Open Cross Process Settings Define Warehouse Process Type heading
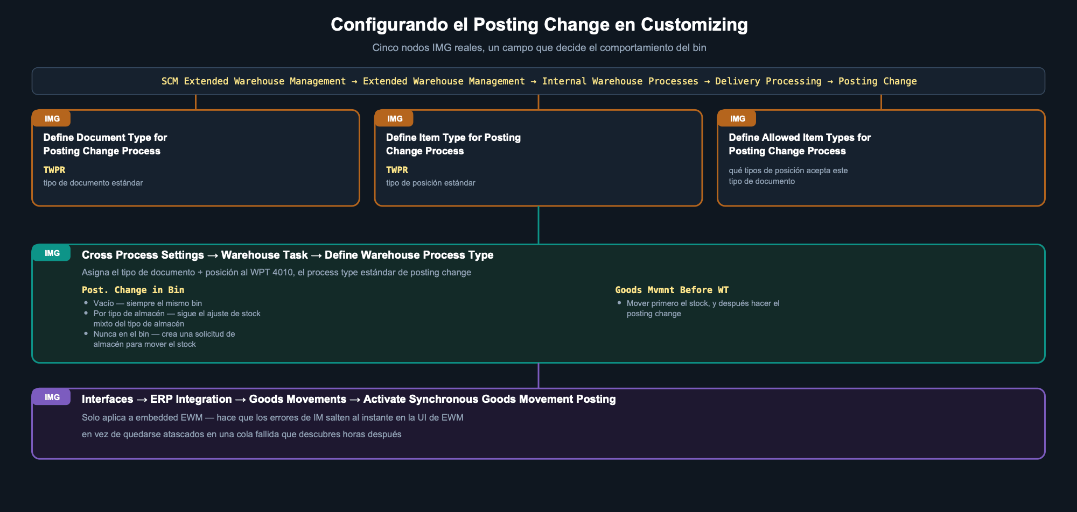Viewport: 1077px width, 512px height. (x=288, y=255)
